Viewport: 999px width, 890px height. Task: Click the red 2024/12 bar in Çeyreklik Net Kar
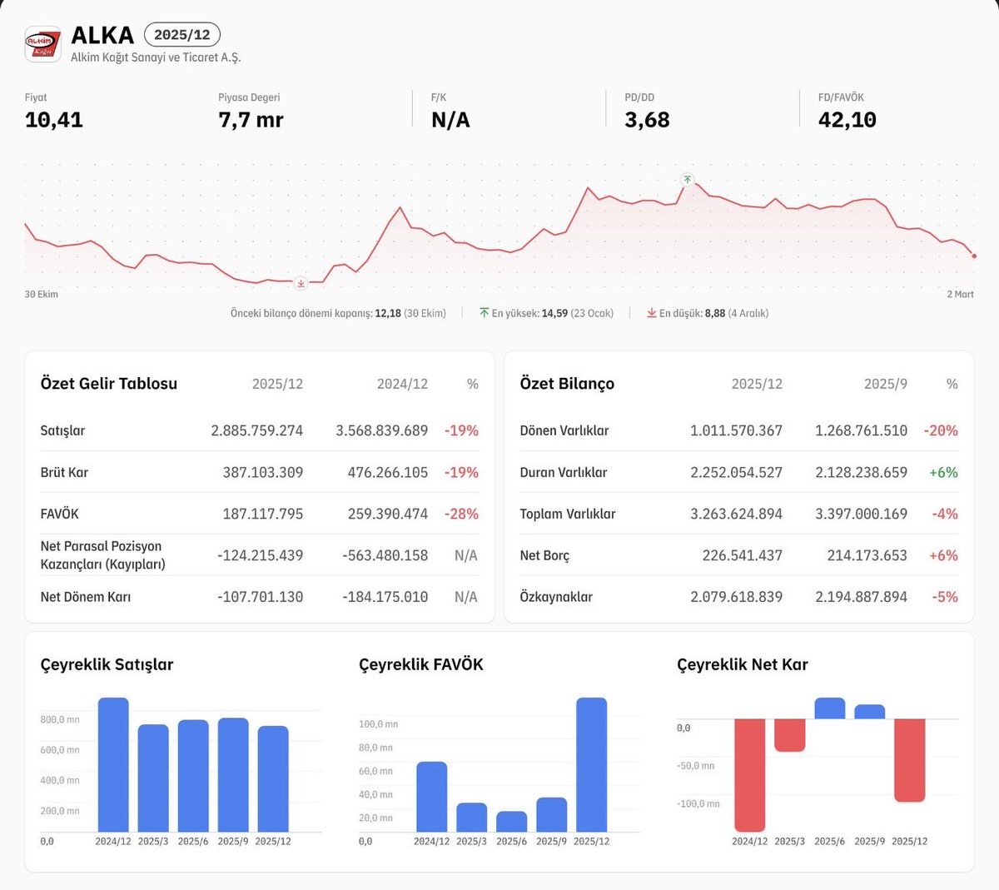pyautogui.click(x=749, y=775)
